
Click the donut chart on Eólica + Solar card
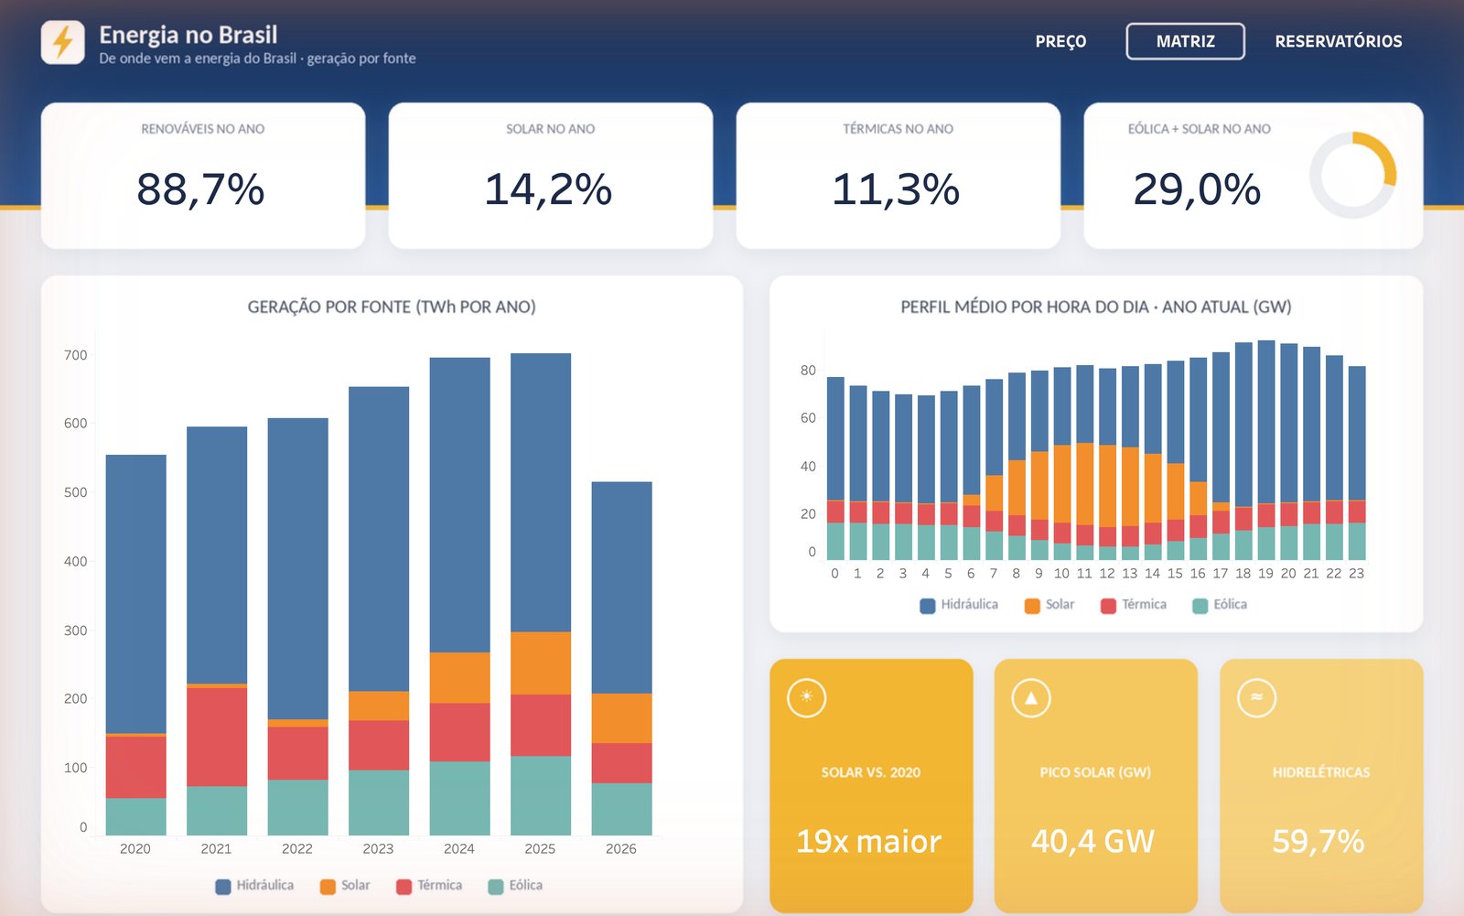click(x=1352, y=175)
